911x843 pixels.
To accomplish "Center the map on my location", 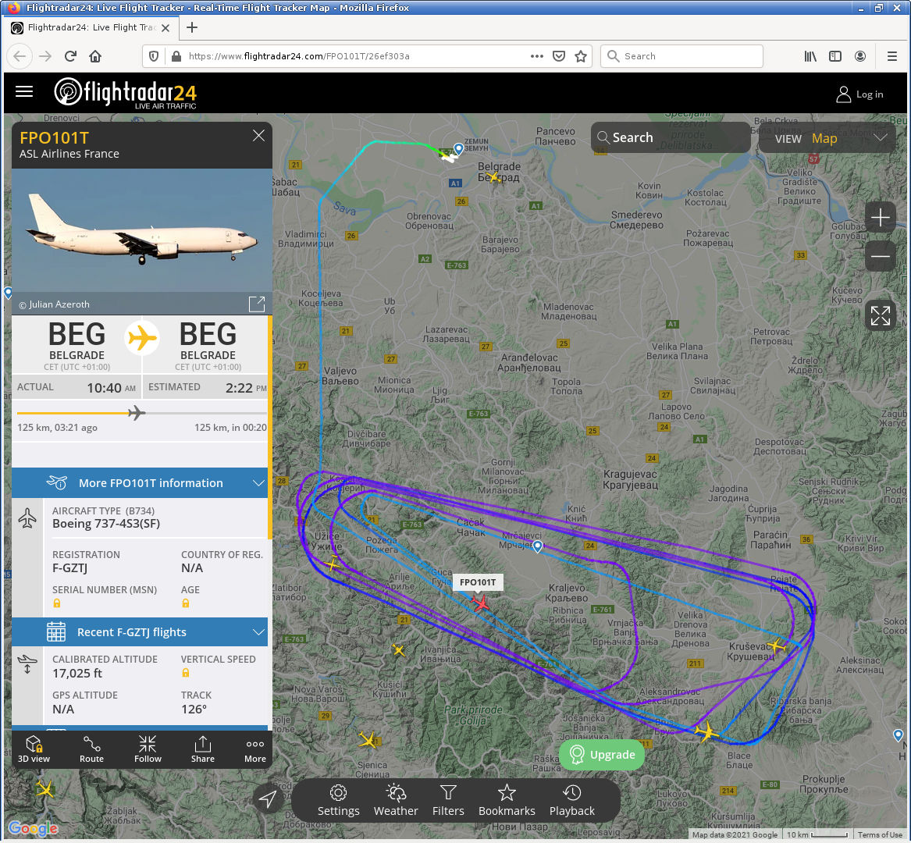I will pyautogui.click(x=267, y=799).
